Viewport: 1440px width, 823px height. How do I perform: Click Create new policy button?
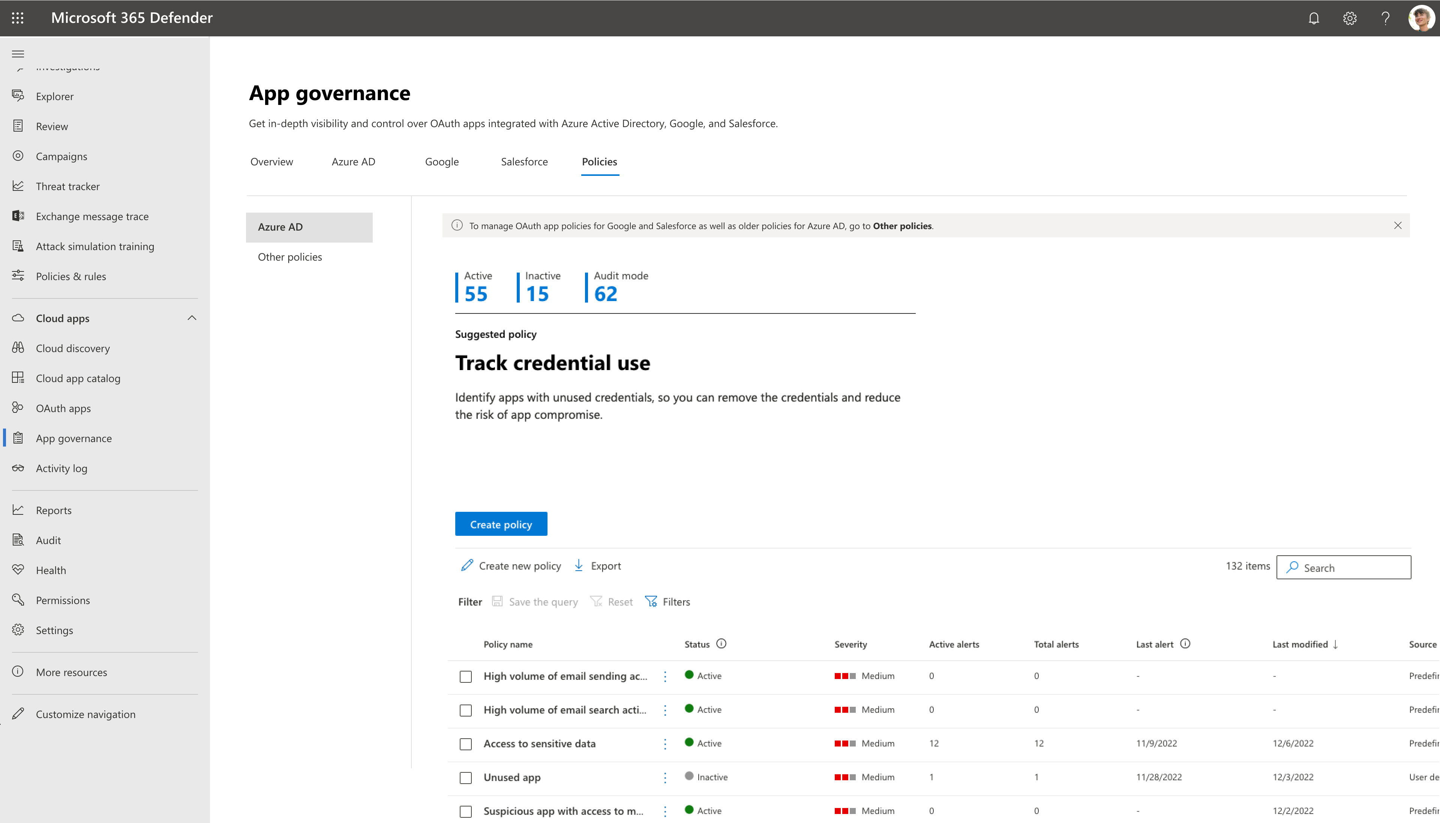click(510, 565)
